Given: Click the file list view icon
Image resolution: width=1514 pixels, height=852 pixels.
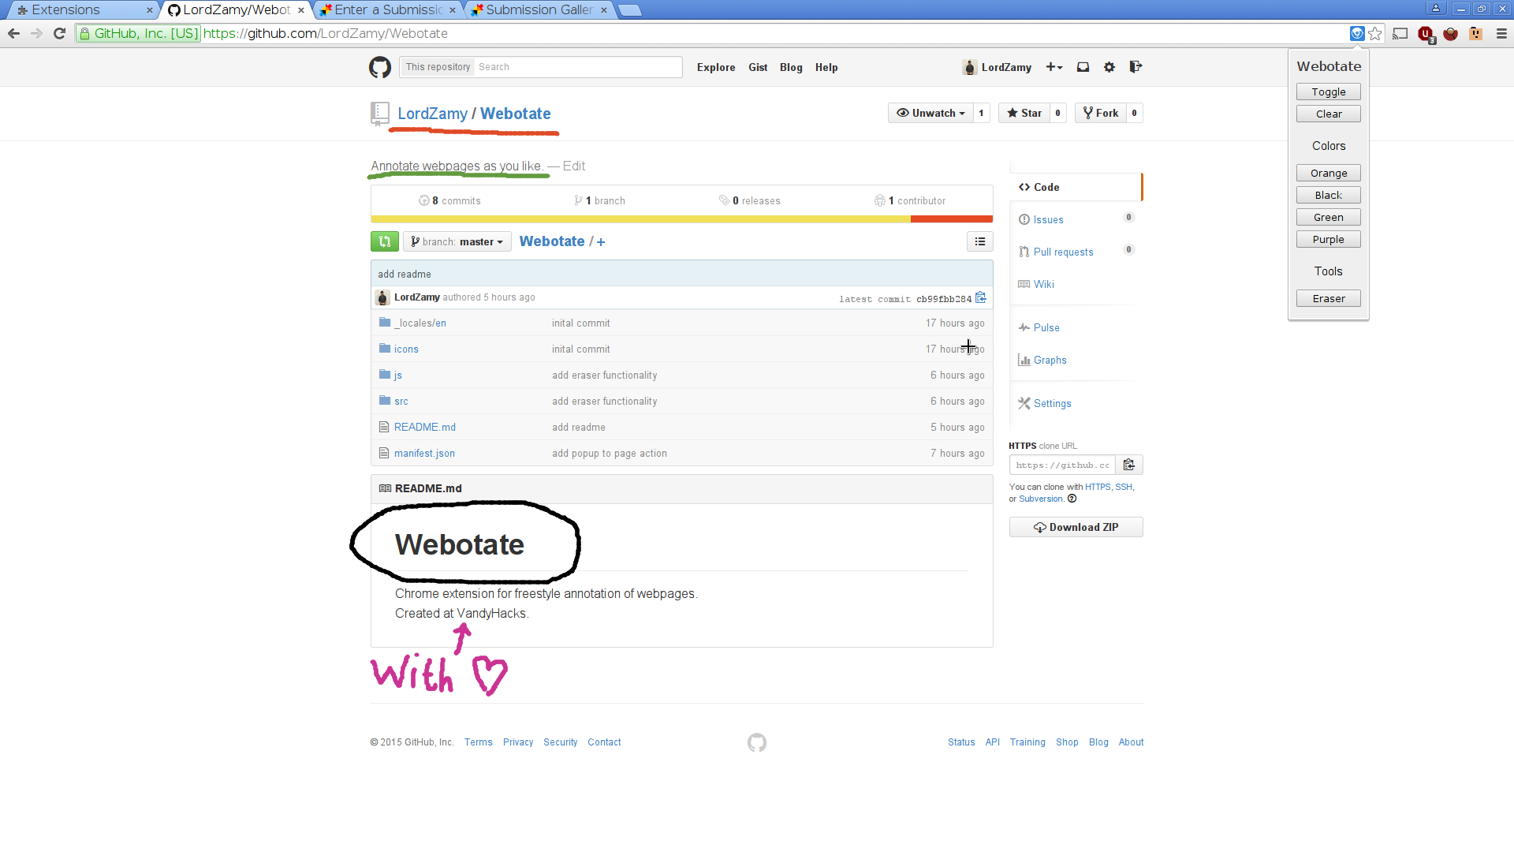Looking at the screenshot, I should pyautogui.click(x=979, y=241).
